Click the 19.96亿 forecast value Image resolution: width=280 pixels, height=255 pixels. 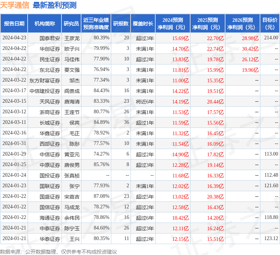250,70
